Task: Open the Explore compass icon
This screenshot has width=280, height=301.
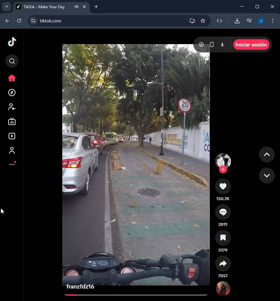Action: click(x=12, y=93)
